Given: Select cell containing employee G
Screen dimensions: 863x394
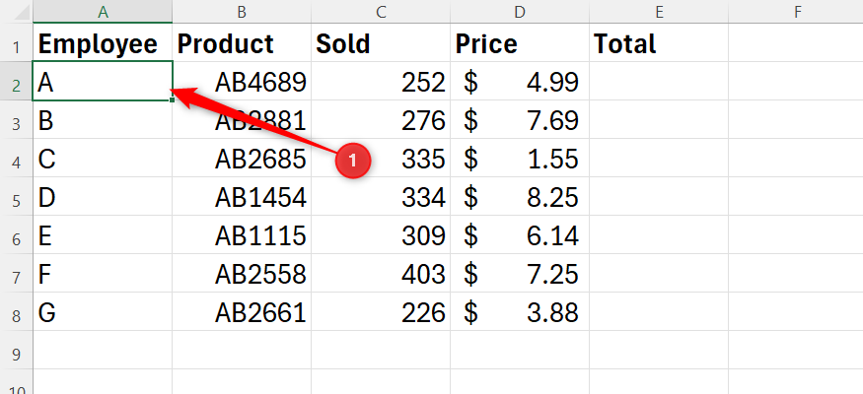Looking at the screenshot, I should (103, 312).
